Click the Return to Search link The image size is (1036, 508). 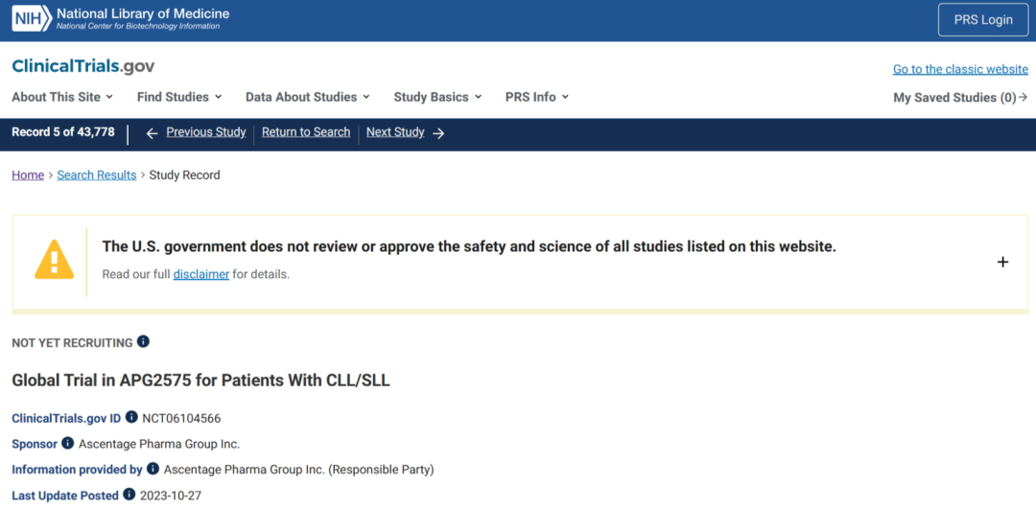pos(306,132)
